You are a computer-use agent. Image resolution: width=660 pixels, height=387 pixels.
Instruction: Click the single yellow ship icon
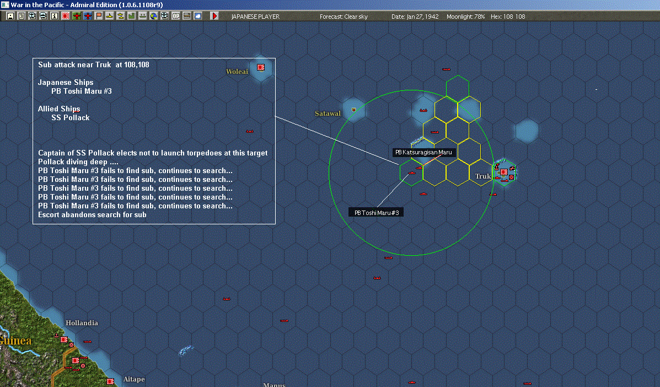coord(109,16)
